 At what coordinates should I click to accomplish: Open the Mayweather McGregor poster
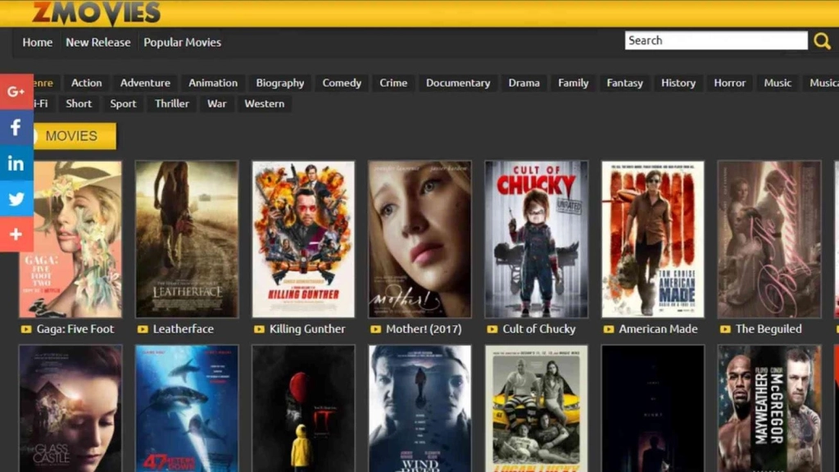(769, 409)
